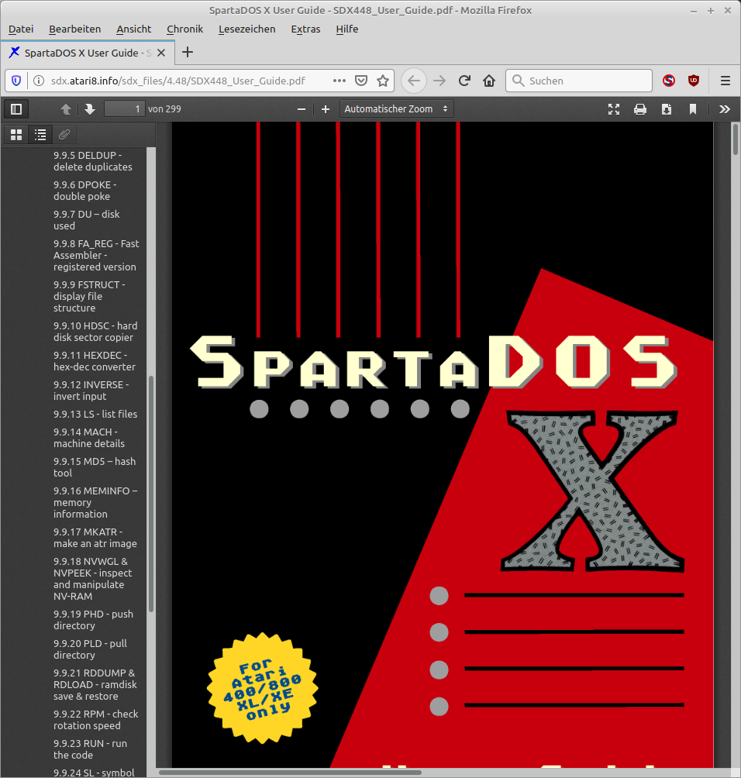Open the Extras menu
Image resolution: width=741 pixels, height=778 pixels.
click(x=305, y=29)
